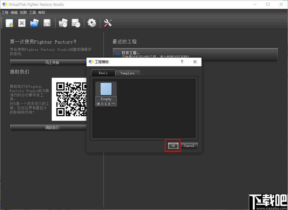Click the 马上开始 button
The width and height of the screenshot is (288, 210).
[48, 62]
